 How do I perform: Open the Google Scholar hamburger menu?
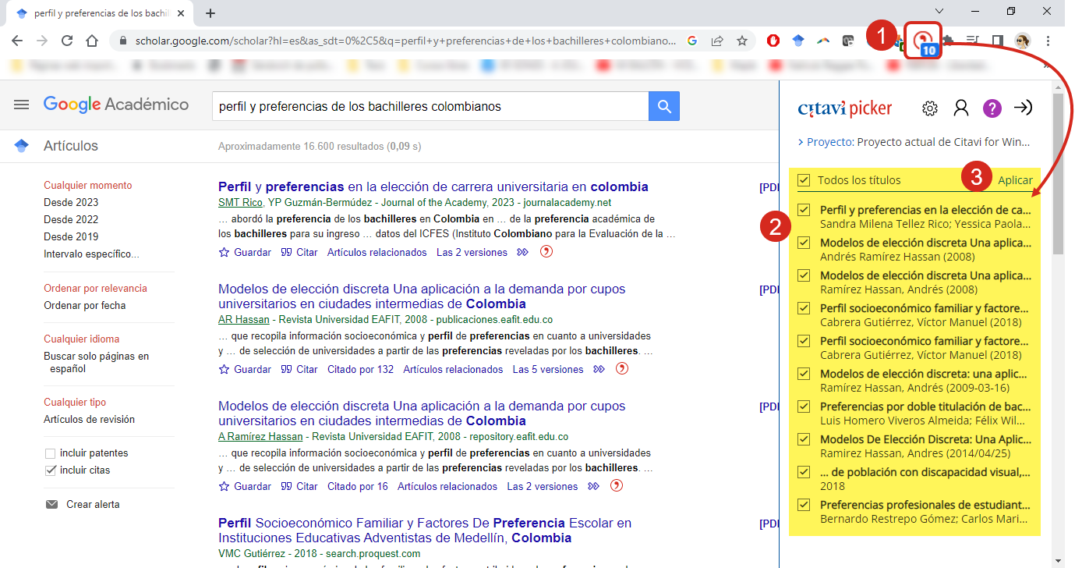(21, 105)
